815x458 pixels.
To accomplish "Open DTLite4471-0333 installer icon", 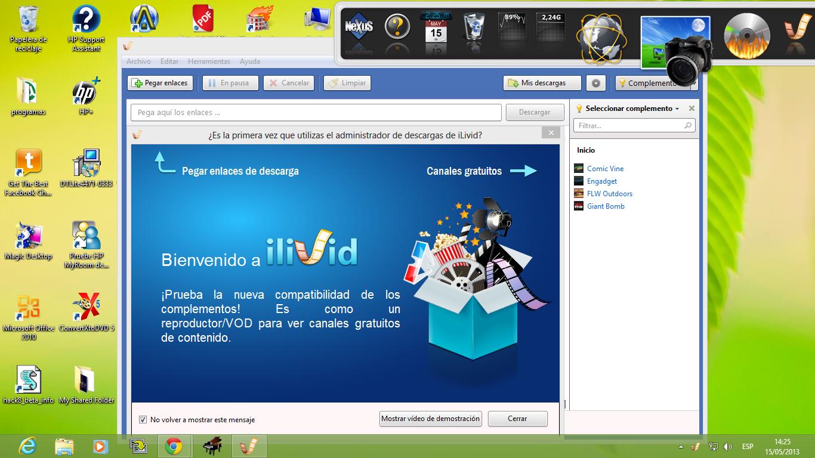I will pos(86,168).
